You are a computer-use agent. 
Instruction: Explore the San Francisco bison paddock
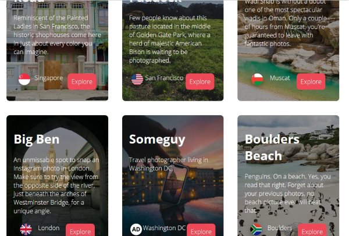click(200, 81)
